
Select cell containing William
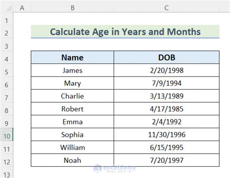click(x=72, y=147)
